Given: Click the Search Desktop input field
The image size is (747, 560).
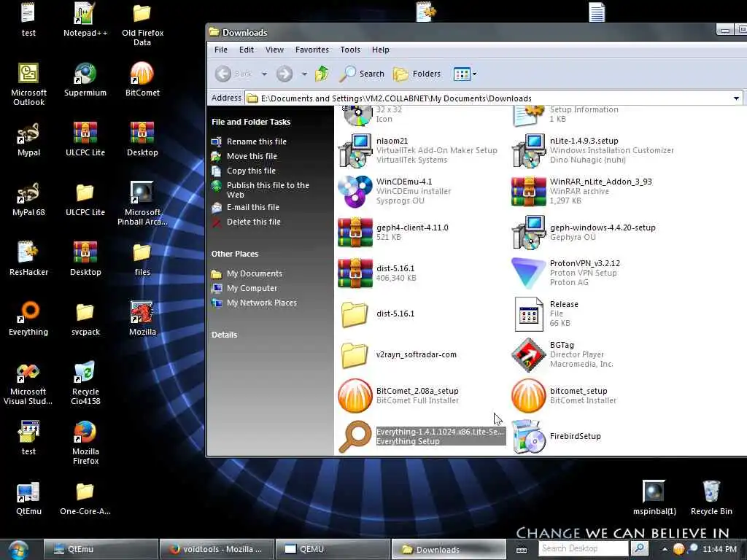Looking at the screenshot, I should pos(584,548).
